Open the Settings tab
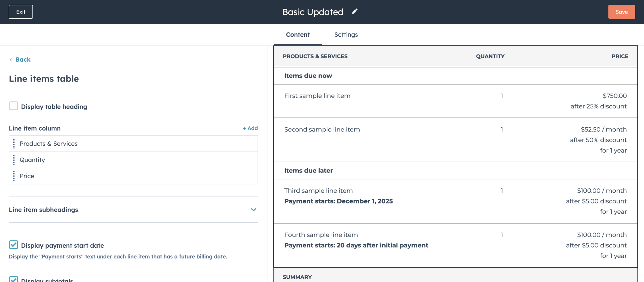This screenshot has height=282, width=644. (x=346, y=35)
